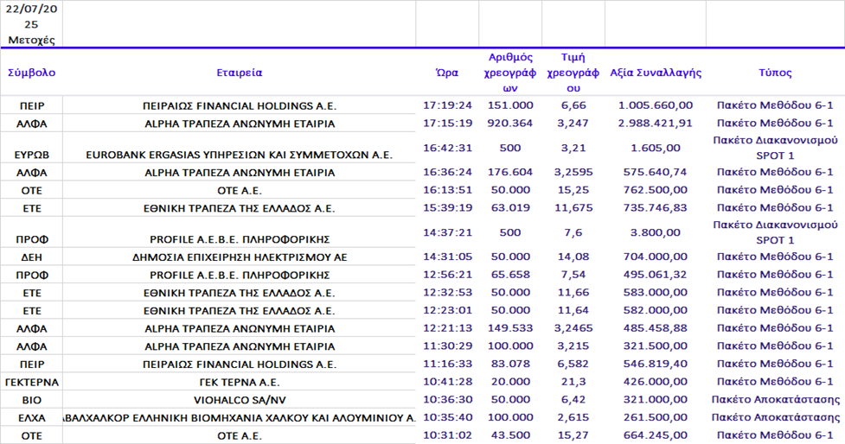The width and height of the screenshot is (845, 444).
Task: Select the Τύπος column header
Action: coord(775,73)
